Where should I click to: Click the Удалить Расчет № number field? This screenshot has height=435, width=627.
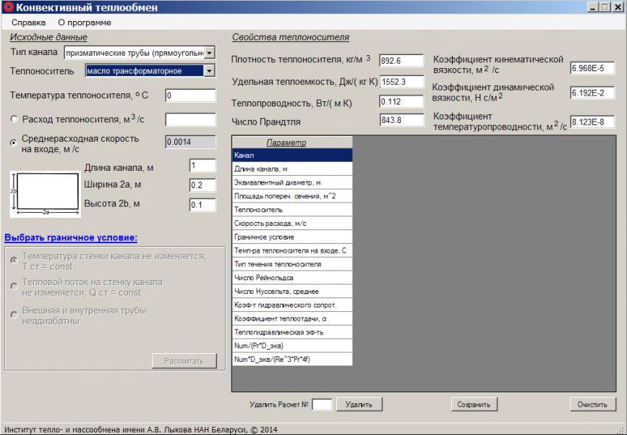(x=322, y=404)
